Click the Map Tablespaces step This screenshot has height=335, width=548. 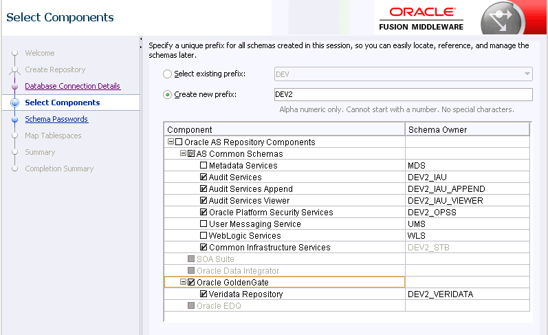click(53, 136)
